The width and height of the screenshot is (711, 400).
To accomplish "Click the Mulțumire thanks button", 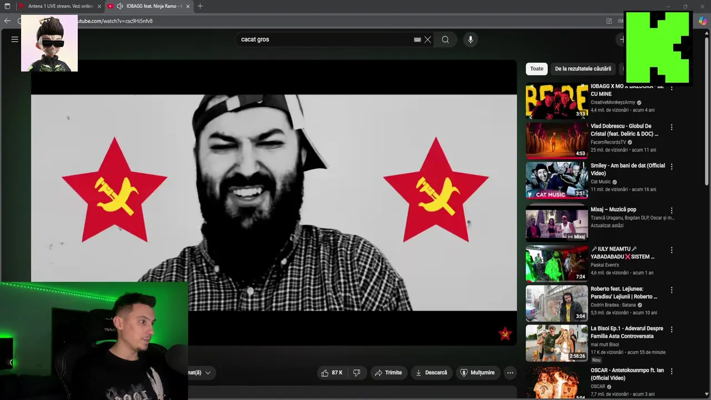I will [477, 373].
